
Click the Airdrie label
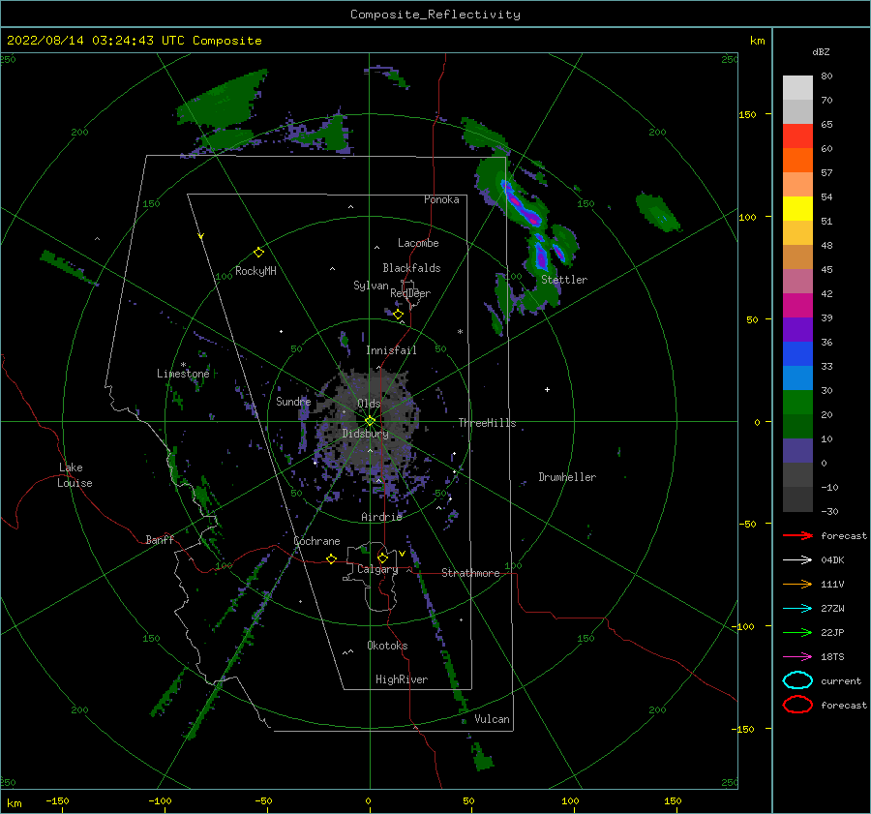pos(381,517)
